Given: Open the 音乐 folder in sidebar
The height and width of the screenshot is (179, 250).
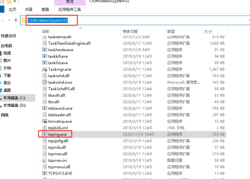Looking at the screenshot, I should point(7,83).
